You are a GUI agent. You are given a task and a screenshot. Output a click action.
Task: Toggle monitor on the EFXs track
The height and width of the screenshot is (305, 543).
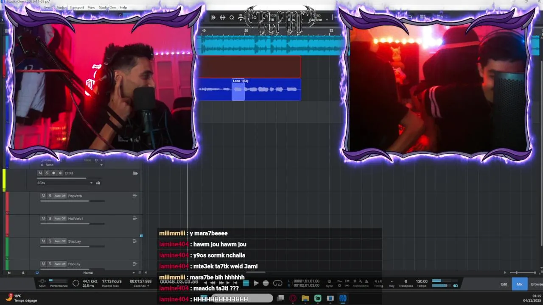(60, 173)
